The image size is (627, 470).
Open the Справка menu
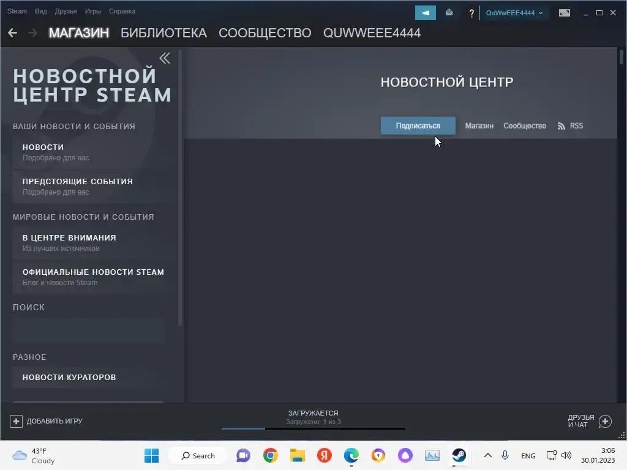tap(122, 11)
